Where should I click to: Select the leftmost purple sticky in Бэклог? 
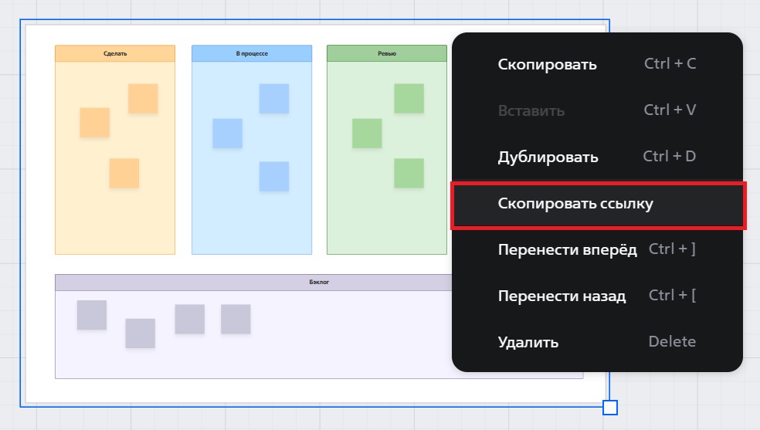click(x=92, y=315)
